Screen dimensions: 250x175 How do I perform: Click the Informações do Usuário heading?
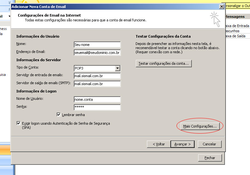point(38,36)
